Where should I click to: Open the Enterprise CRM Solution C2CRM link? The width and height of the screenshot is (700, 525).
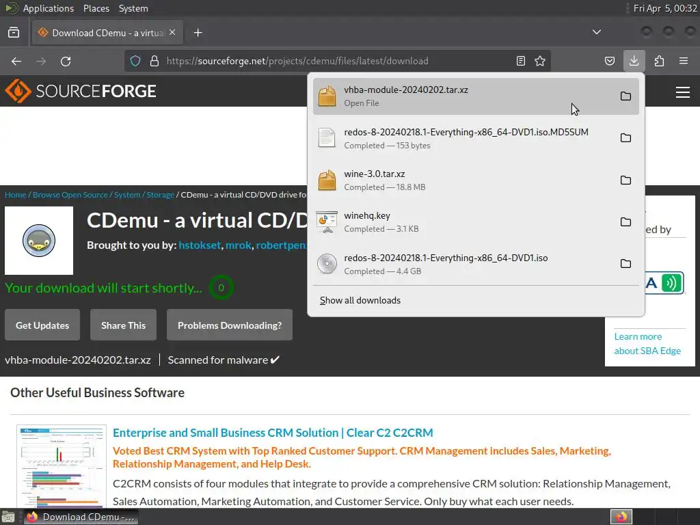273,433
